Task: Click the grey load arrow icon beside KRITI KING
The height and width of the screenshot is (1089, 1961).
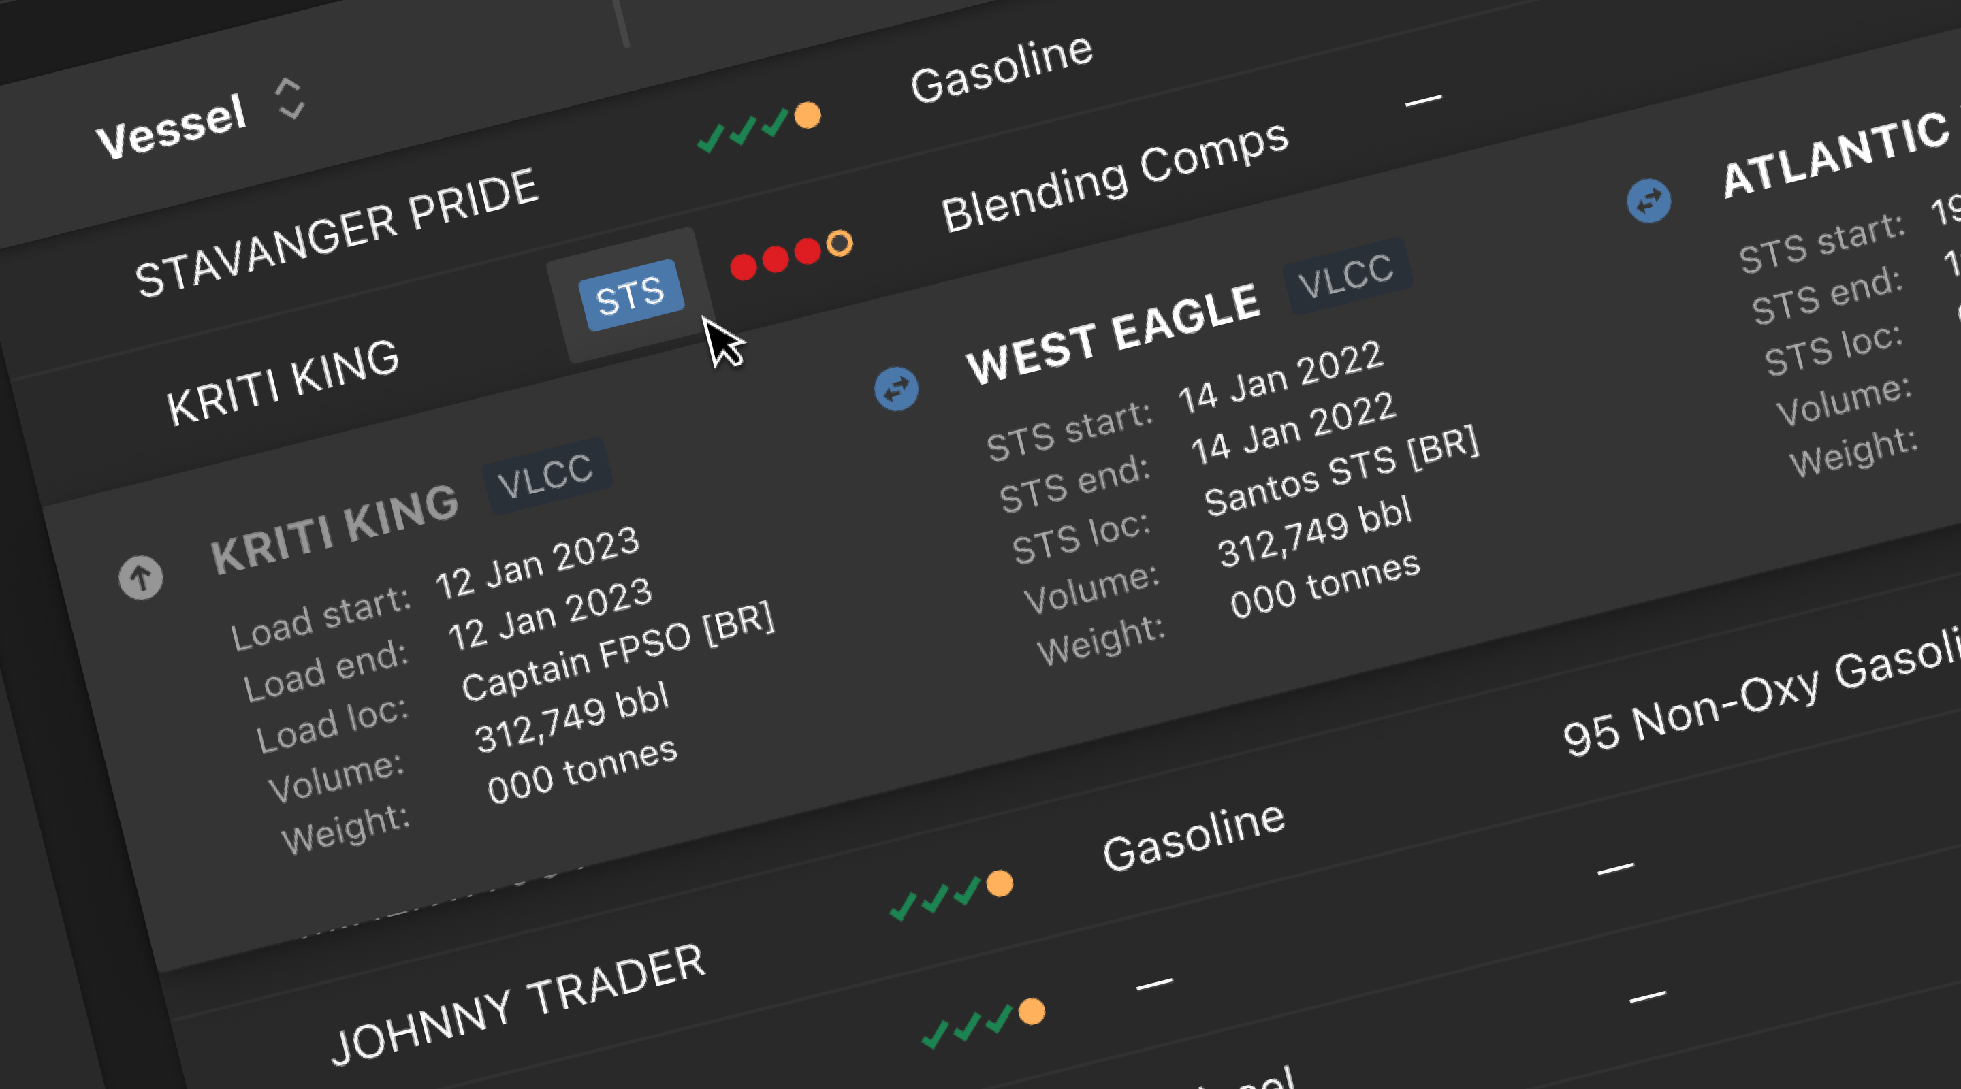Action: point(141,578)
